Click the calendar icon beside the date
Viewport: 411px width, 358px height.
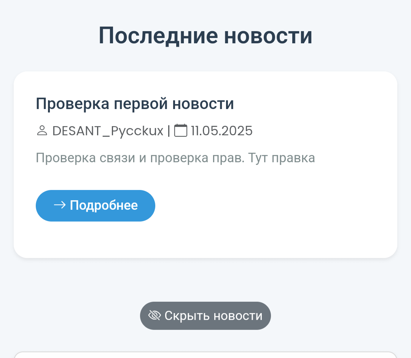tap(181, 130)
